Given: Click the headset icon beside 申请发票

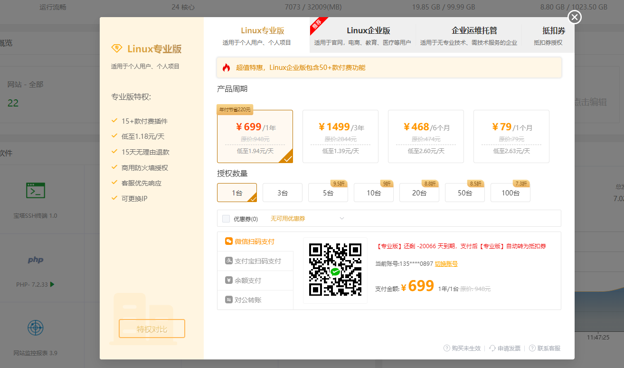Looking at the screenshot, I should click(492, 349).
